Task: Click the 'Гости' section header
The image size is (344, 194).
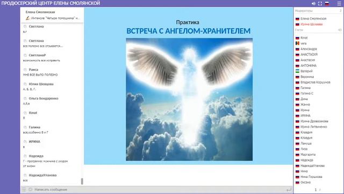Action: click(299, 30)
